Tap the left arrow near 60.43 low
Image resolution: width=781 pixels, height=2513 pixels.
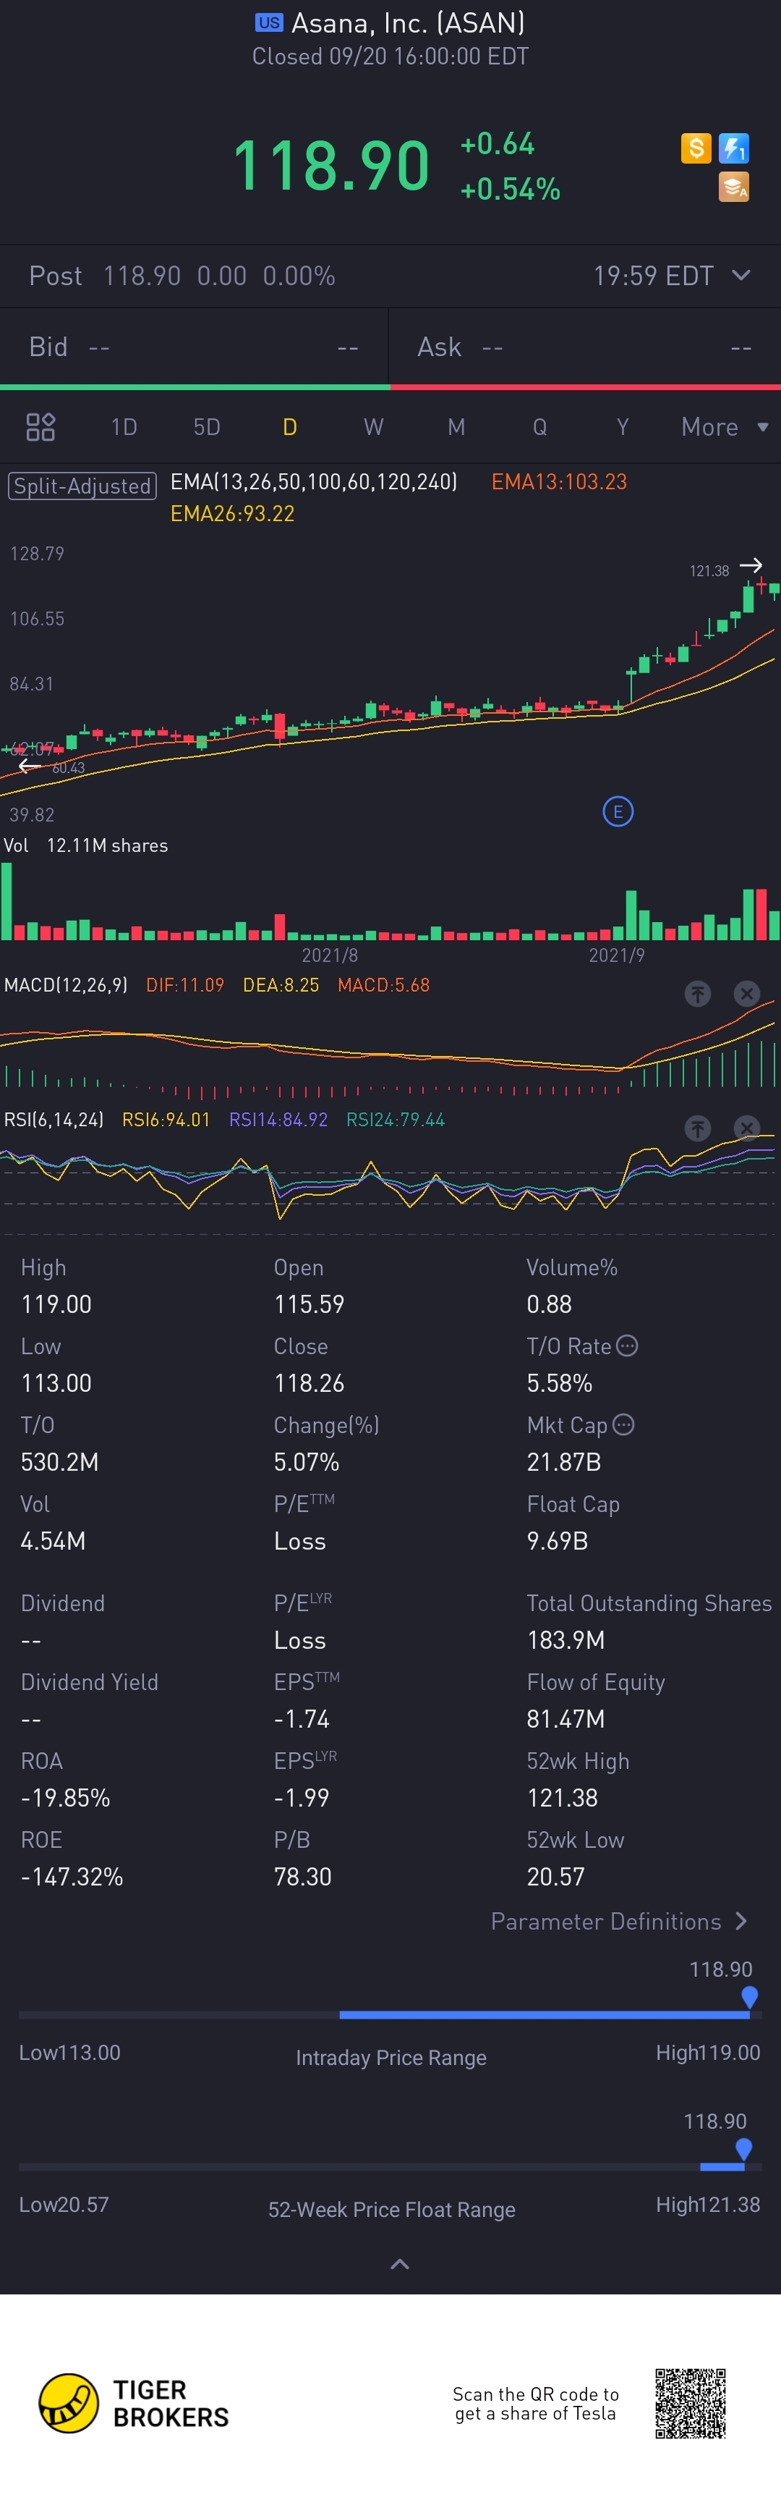pyautogui.click(x=30, y=766)
